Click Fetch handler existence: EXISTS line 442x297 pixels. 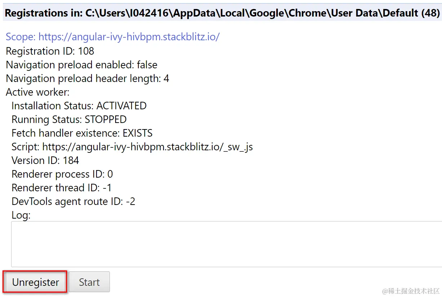pyautogui.click(x=82, y=133)
